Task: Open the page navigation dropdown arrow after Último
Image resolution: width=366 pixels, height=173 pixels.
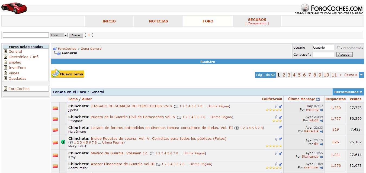Action: (x=361, y=75)
